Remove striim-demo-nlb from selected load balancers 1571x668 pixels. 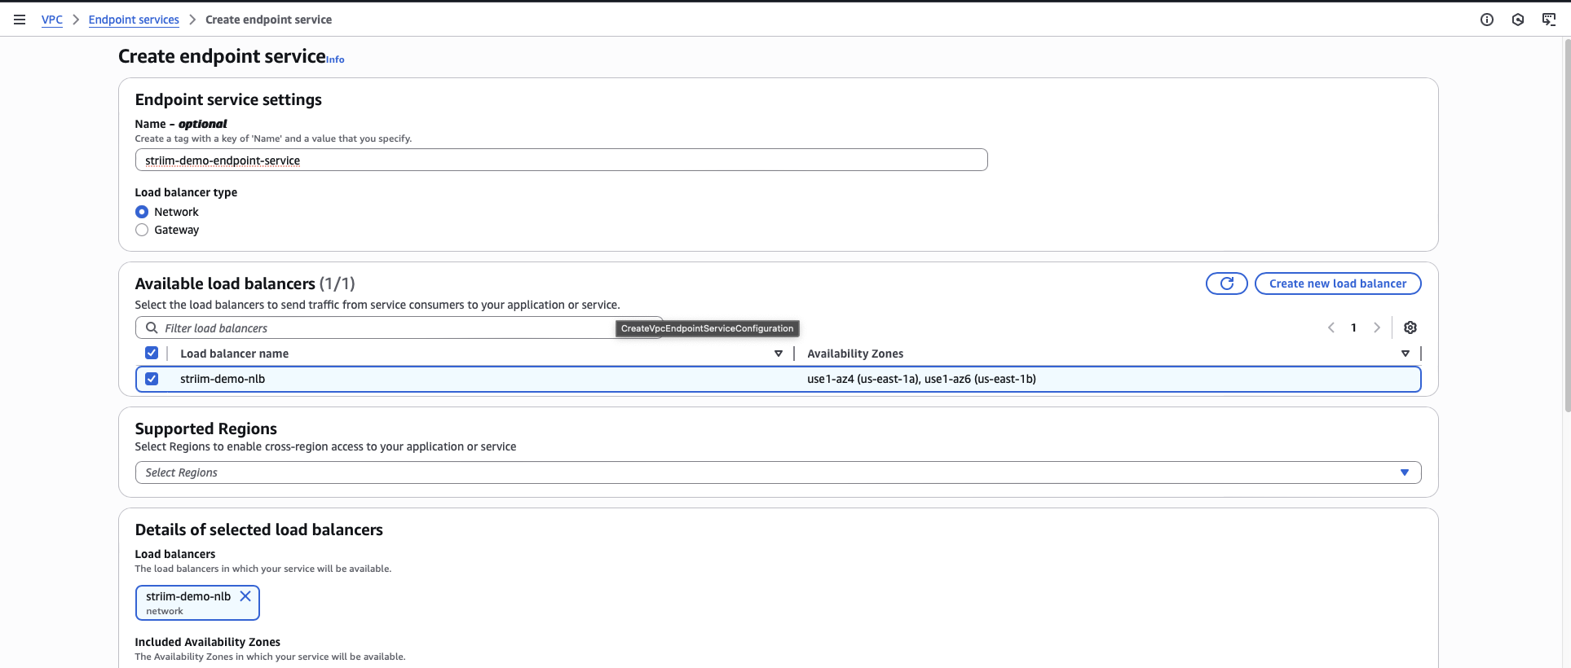245,596
